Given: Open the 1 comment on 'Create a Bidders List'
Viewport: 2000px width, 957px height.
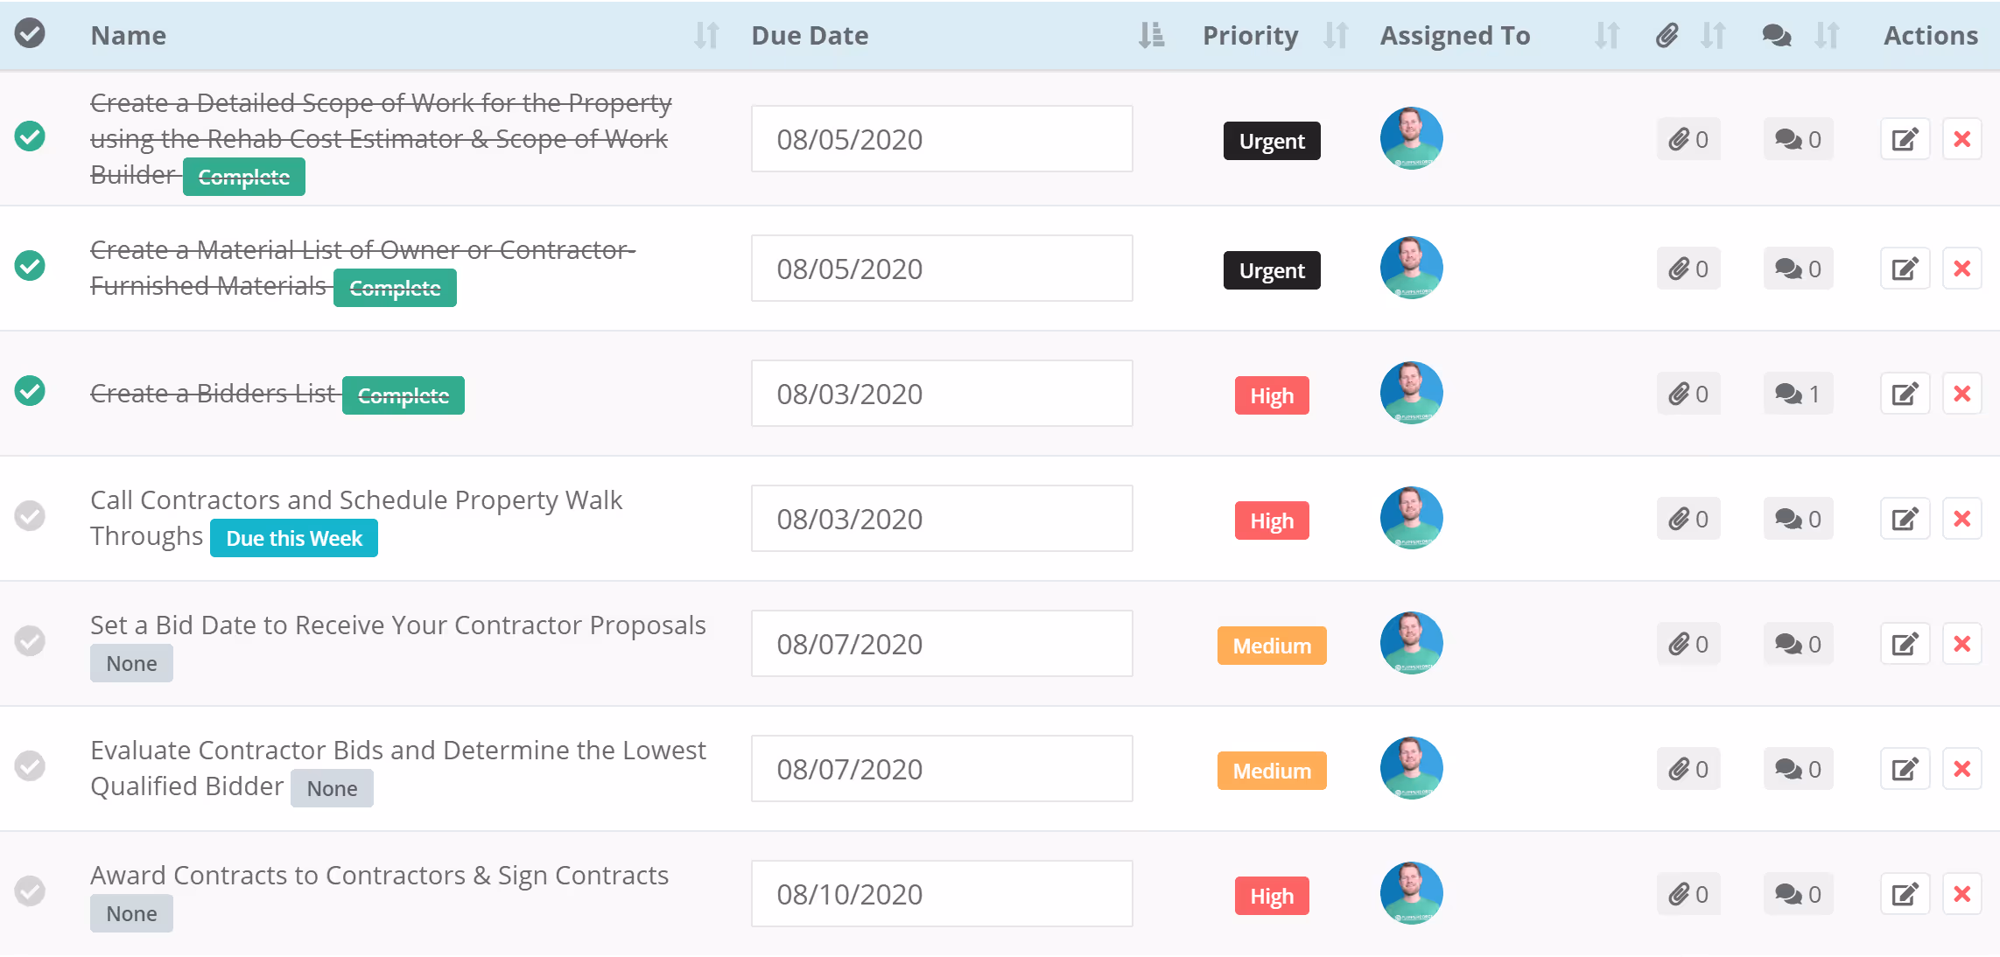Looking at the screenshot, I should coord(1798,394).
